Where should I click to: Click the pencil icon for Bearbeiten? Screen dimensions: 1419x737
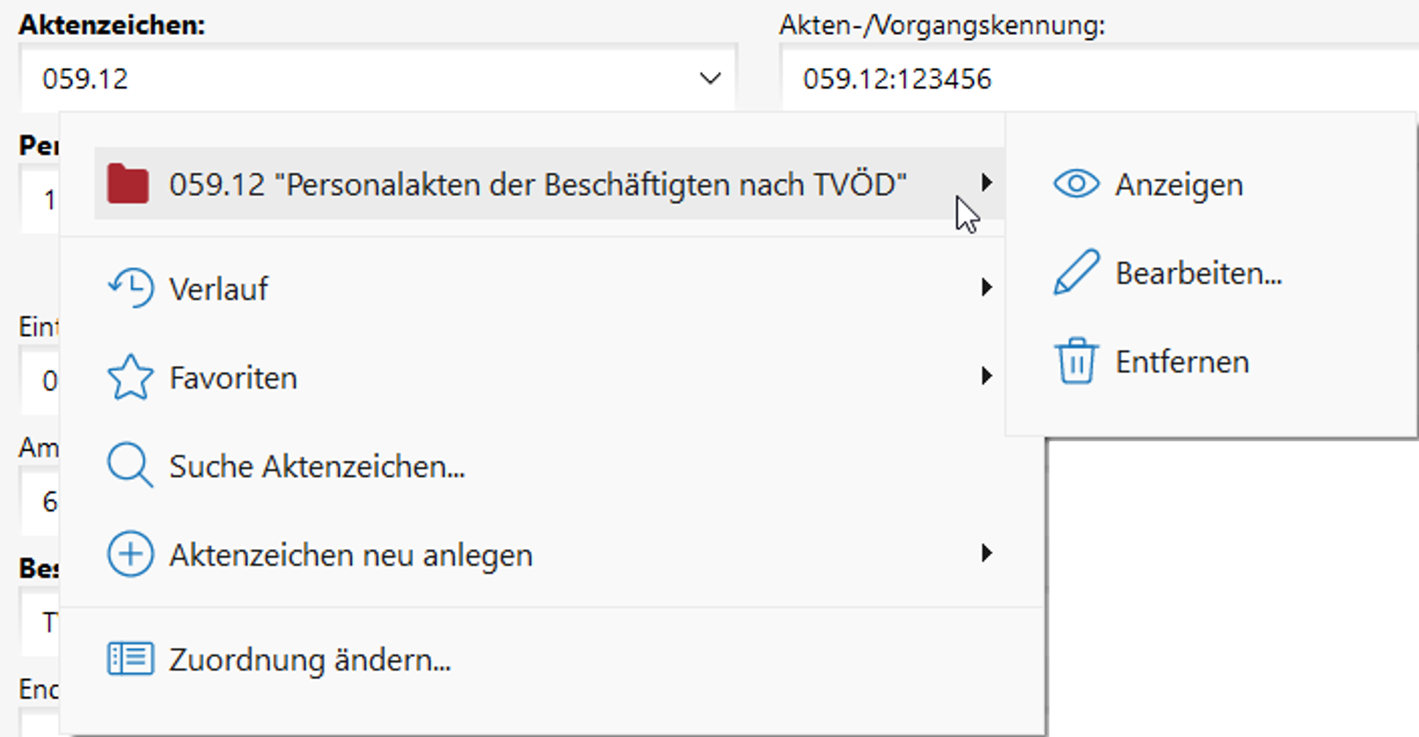(1076, 272)
